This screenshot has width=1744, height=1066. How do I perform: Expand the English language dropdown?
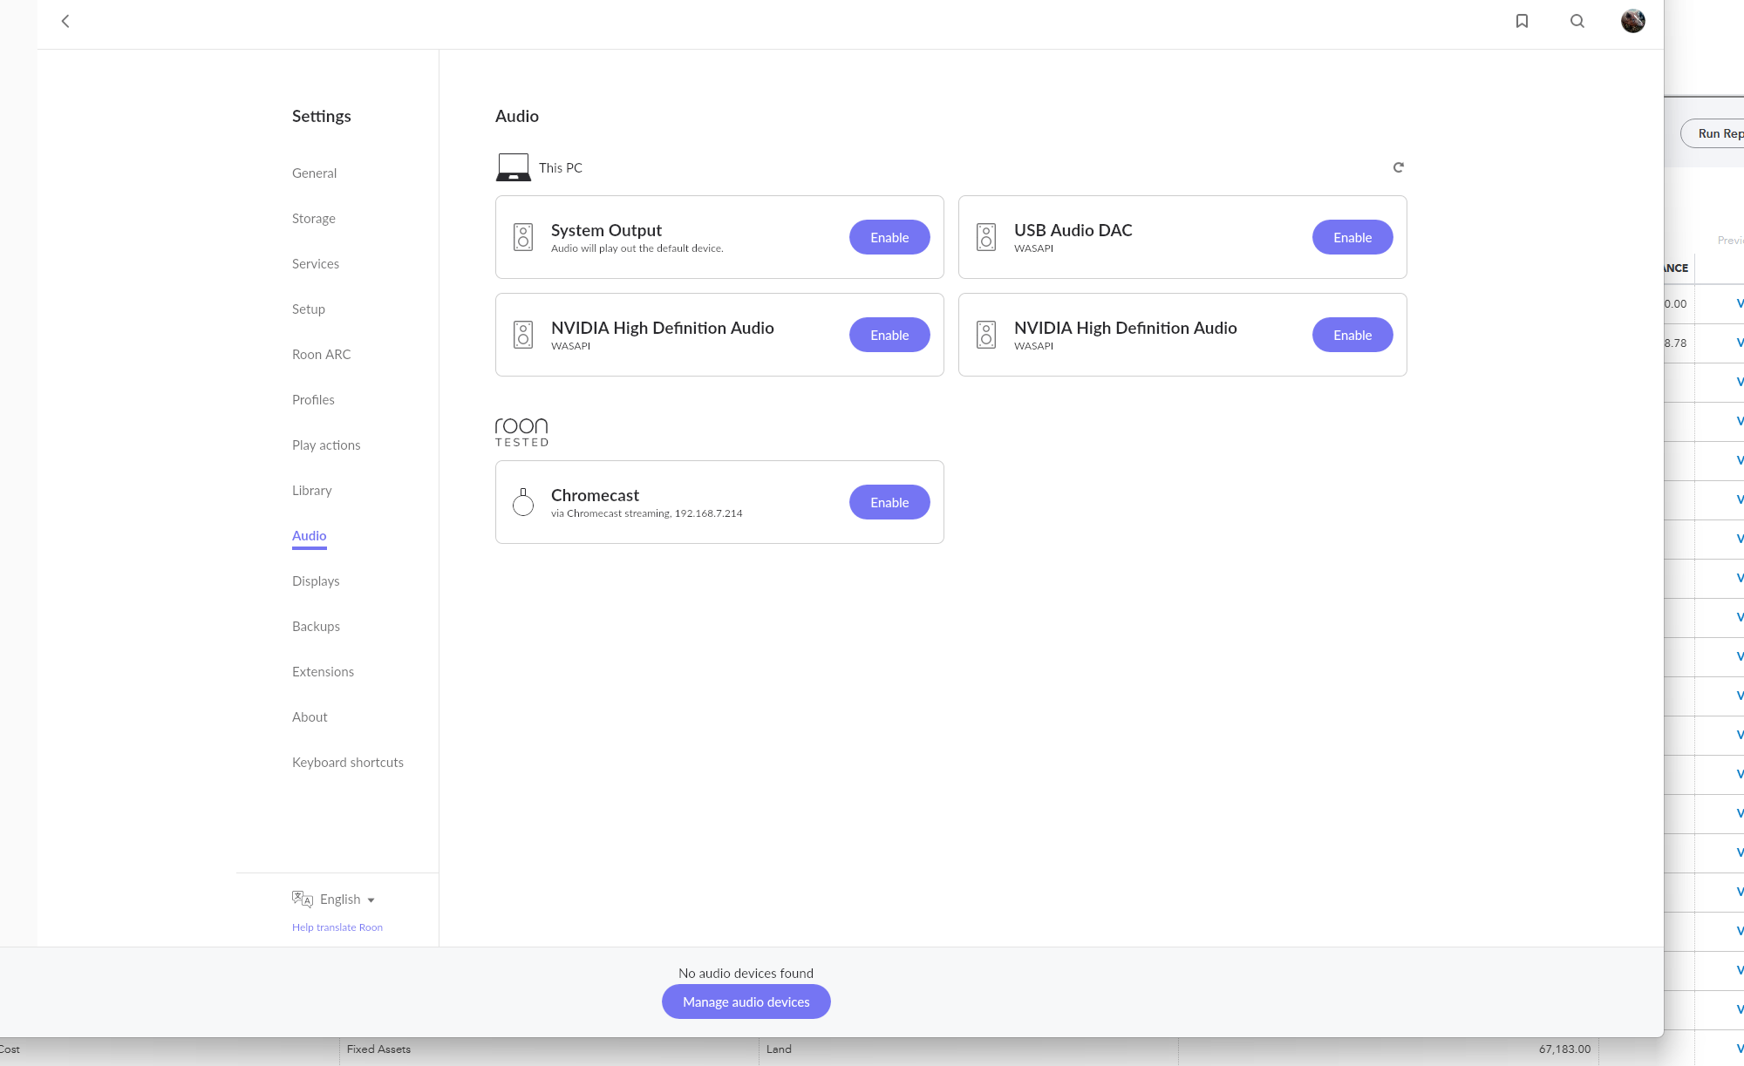pos(347,900)
